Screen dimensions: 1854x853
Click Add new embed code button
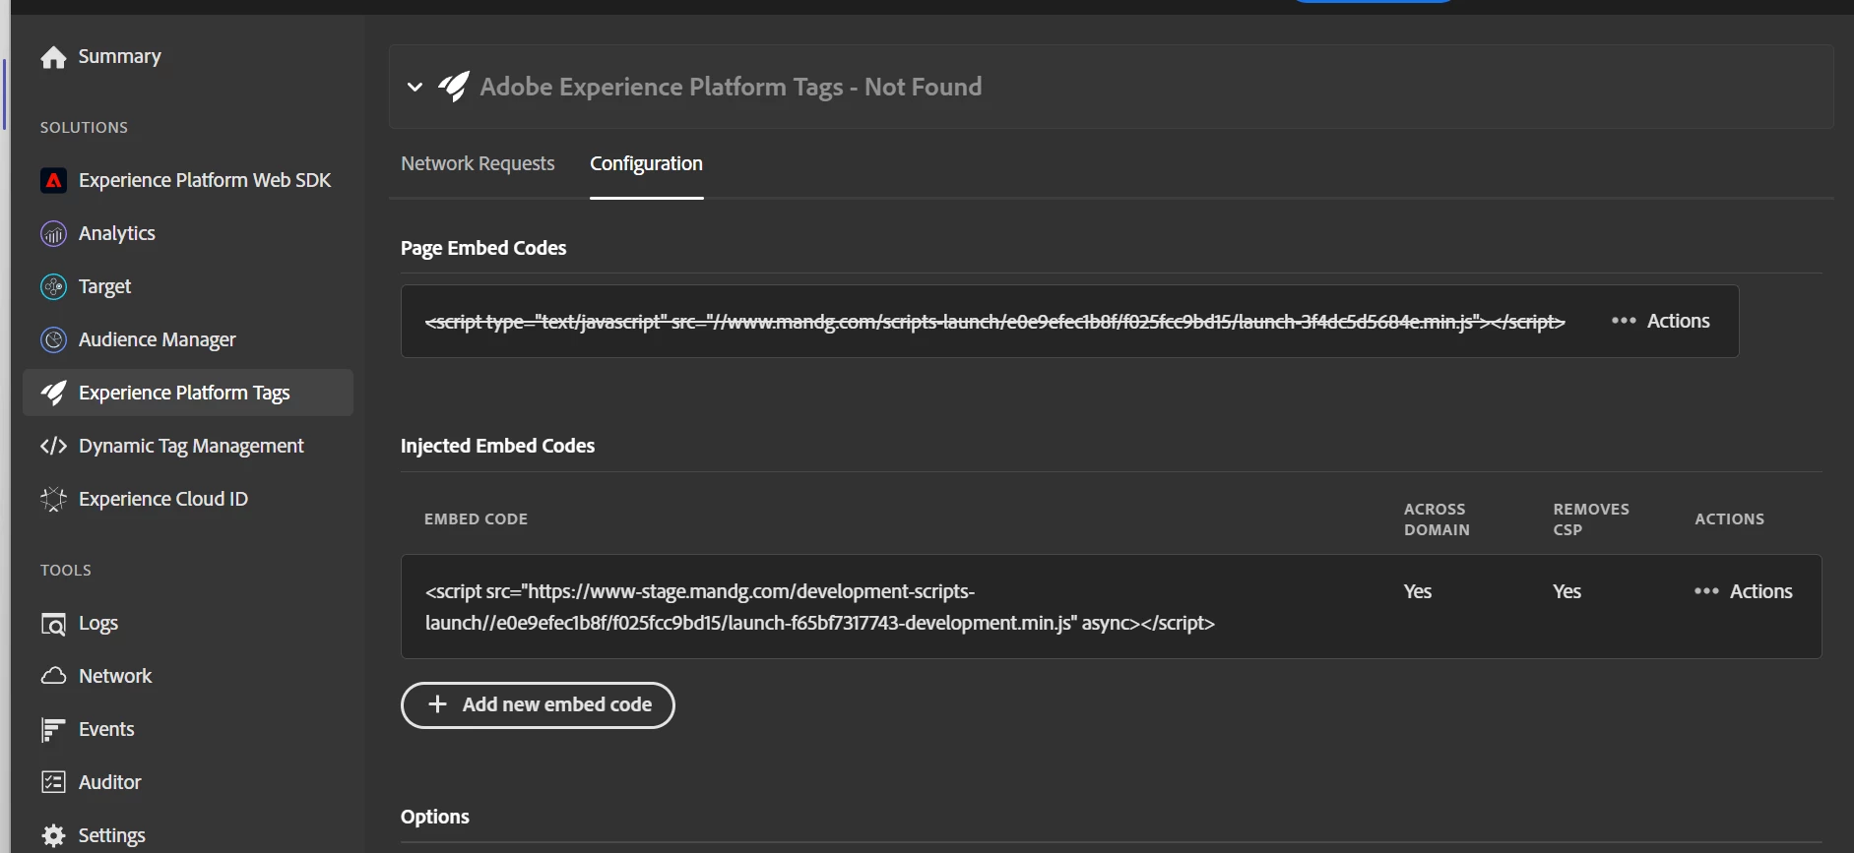coord(538,705)
